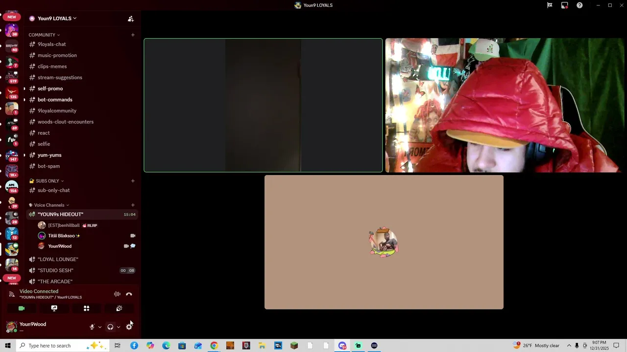627x352 pixels.
Task: Open server with 147 notification badge
Action: point(12,155)
